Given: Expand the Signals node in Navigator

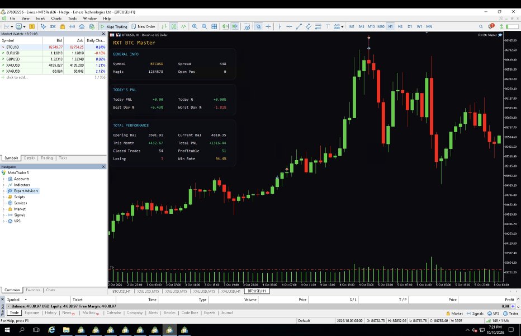Looking at the screenshot, I should pyautogui.click(x=4, y=215).
